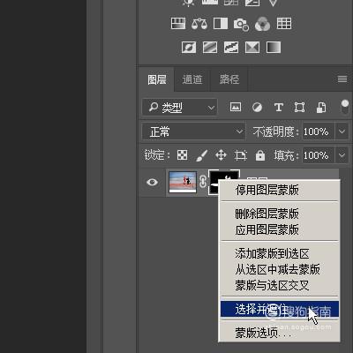Viewport: 353px width, 353px height.
Task: Lock layer position move icon
Action: point(221,155)
